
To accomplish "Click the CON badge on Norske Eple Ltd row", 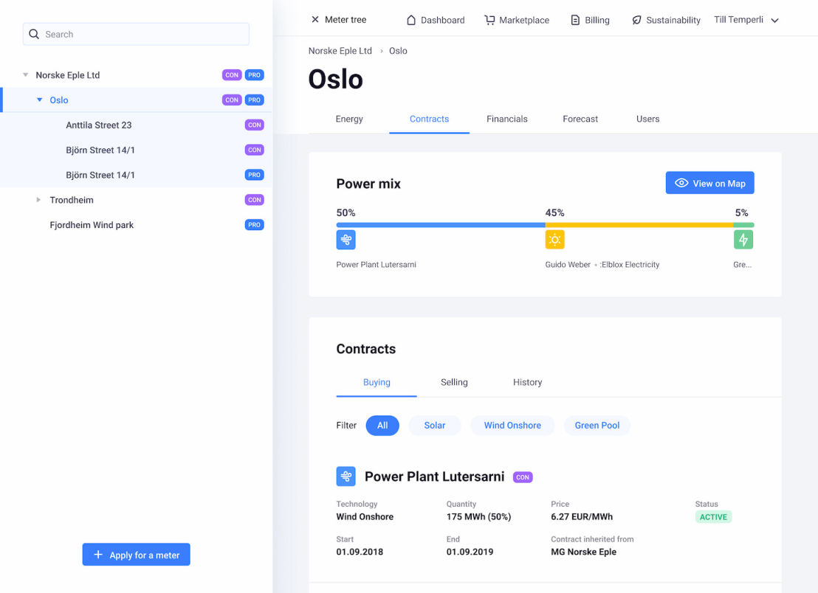I will [232, 75].
